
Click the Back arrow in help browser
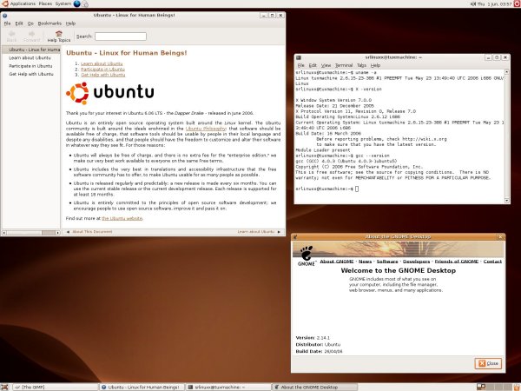[x=12, y=34]
